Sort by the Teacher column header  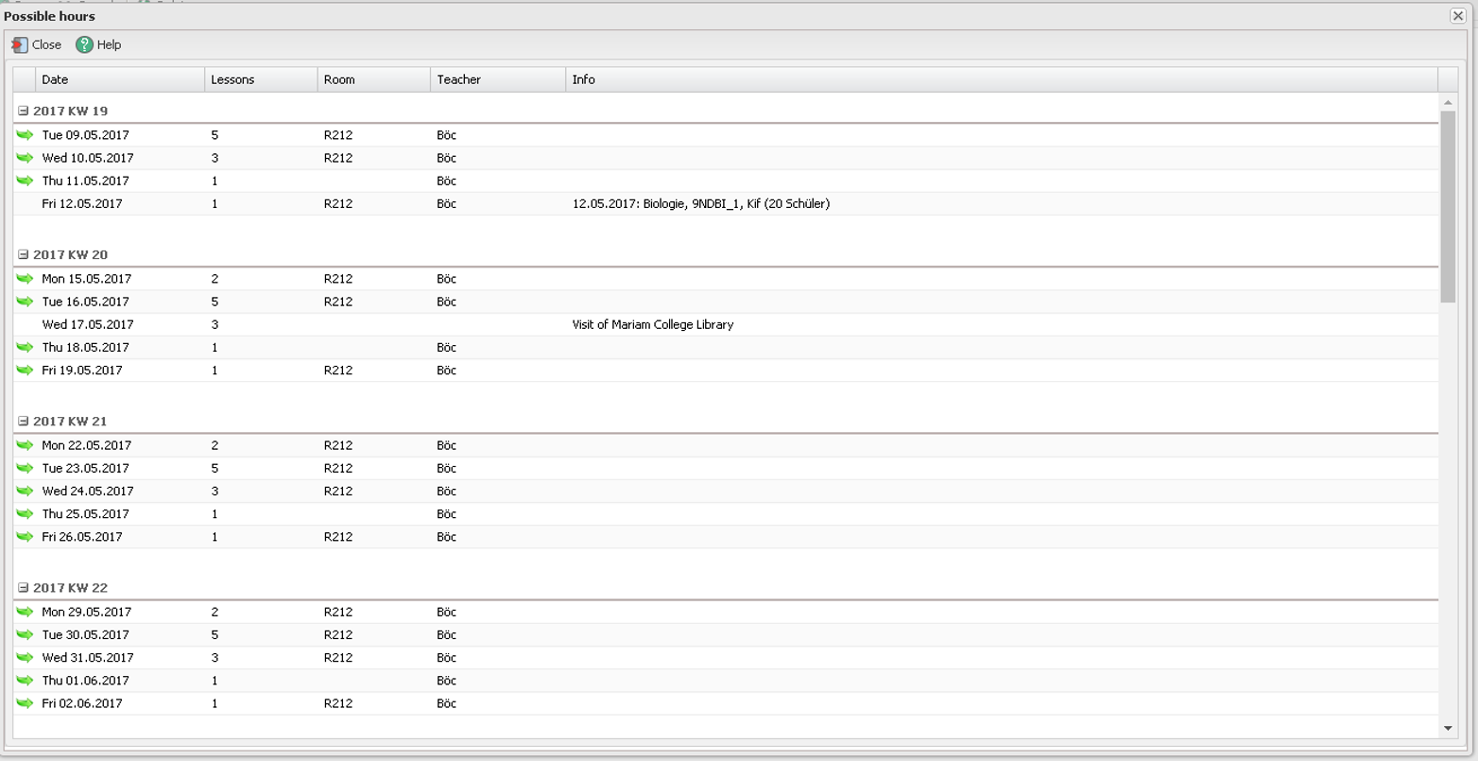pos(497,79)
